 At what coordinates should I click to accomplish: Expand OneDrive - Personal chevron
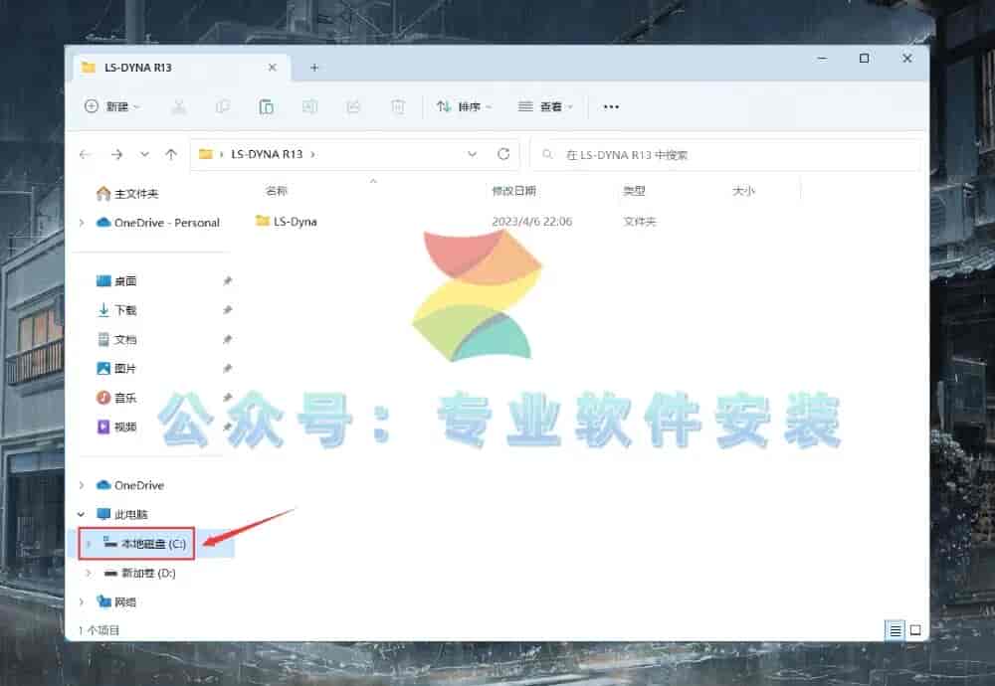pos(82,223)
